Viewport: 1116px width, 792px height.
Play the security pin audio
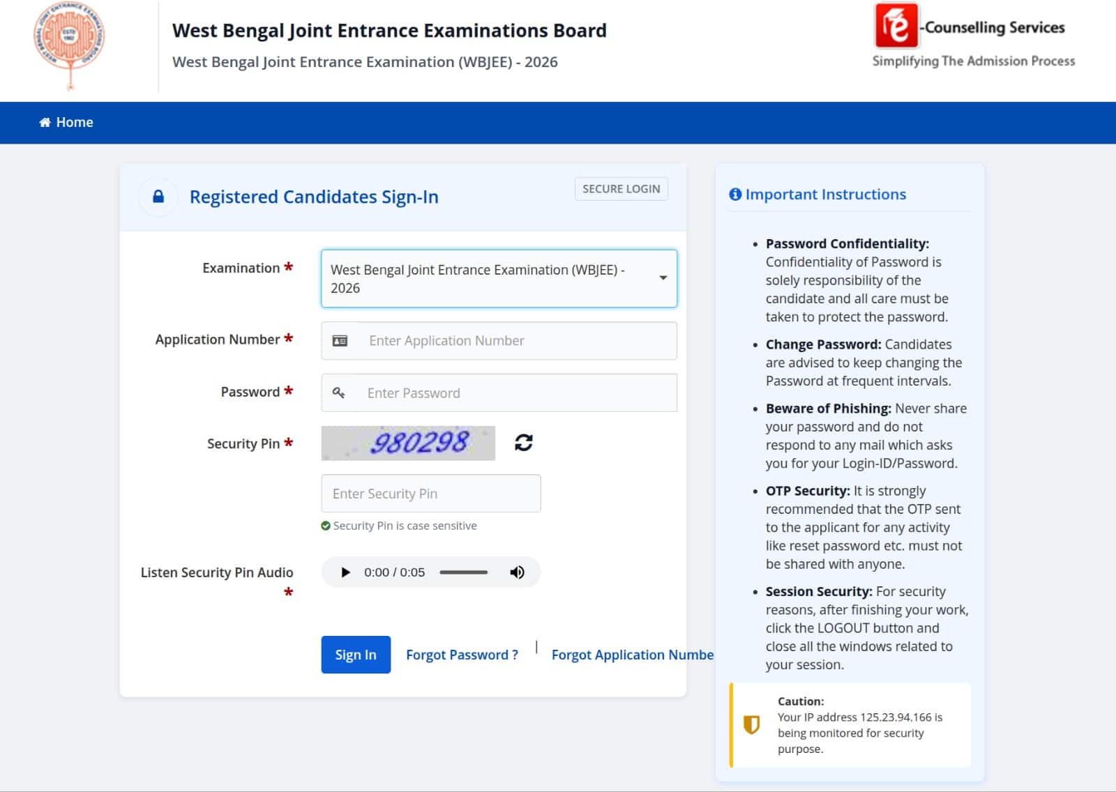click(345, 572)
